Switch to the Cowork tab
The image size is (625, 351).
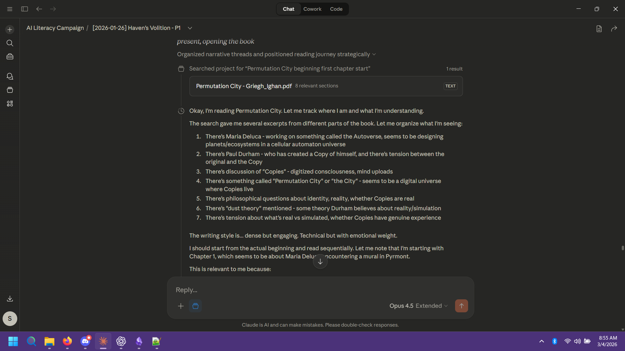(x=312, y=9)
